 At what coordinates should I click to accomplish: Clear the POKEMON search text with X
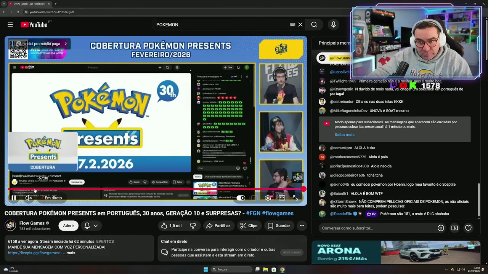pos(300,25)
